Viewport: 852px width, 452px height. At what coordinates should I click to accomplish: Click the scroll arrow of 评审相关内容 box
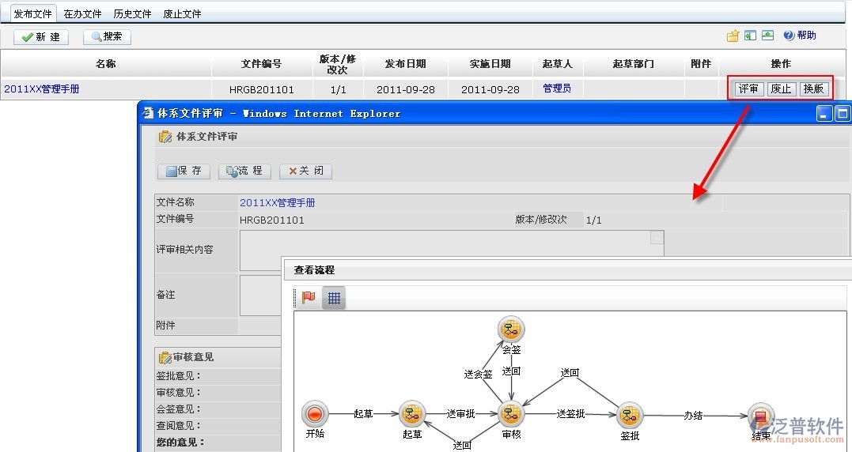coord(657,237)
